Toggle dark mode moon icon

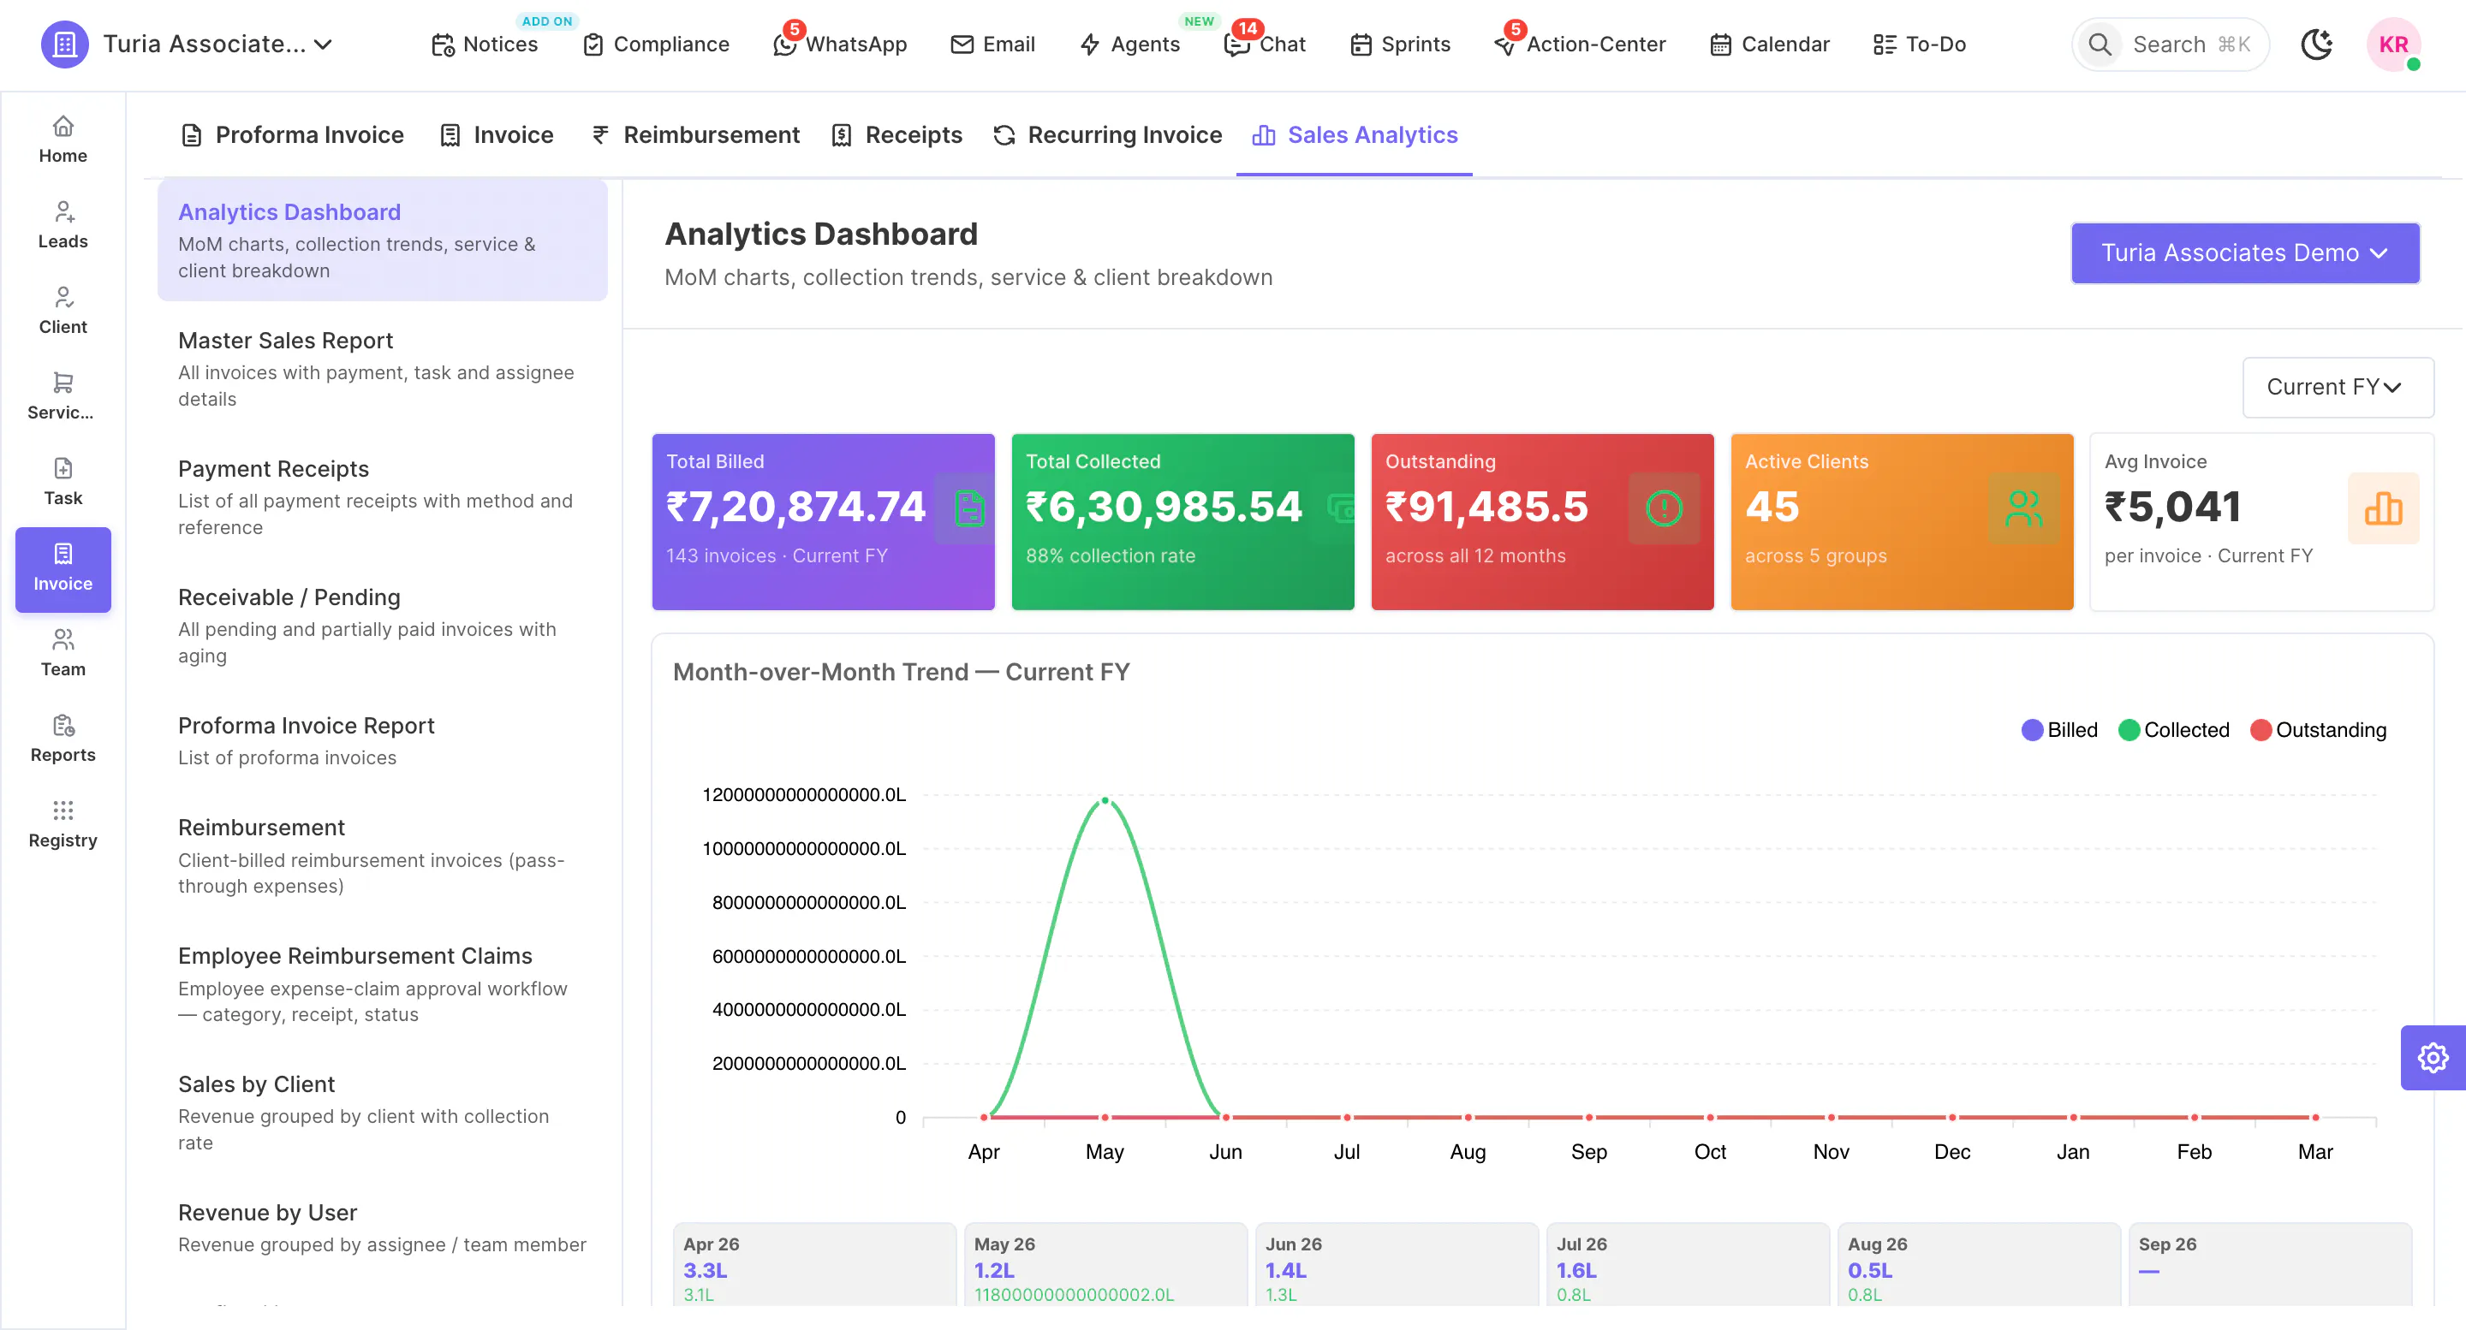click(x=2315, y=44)
